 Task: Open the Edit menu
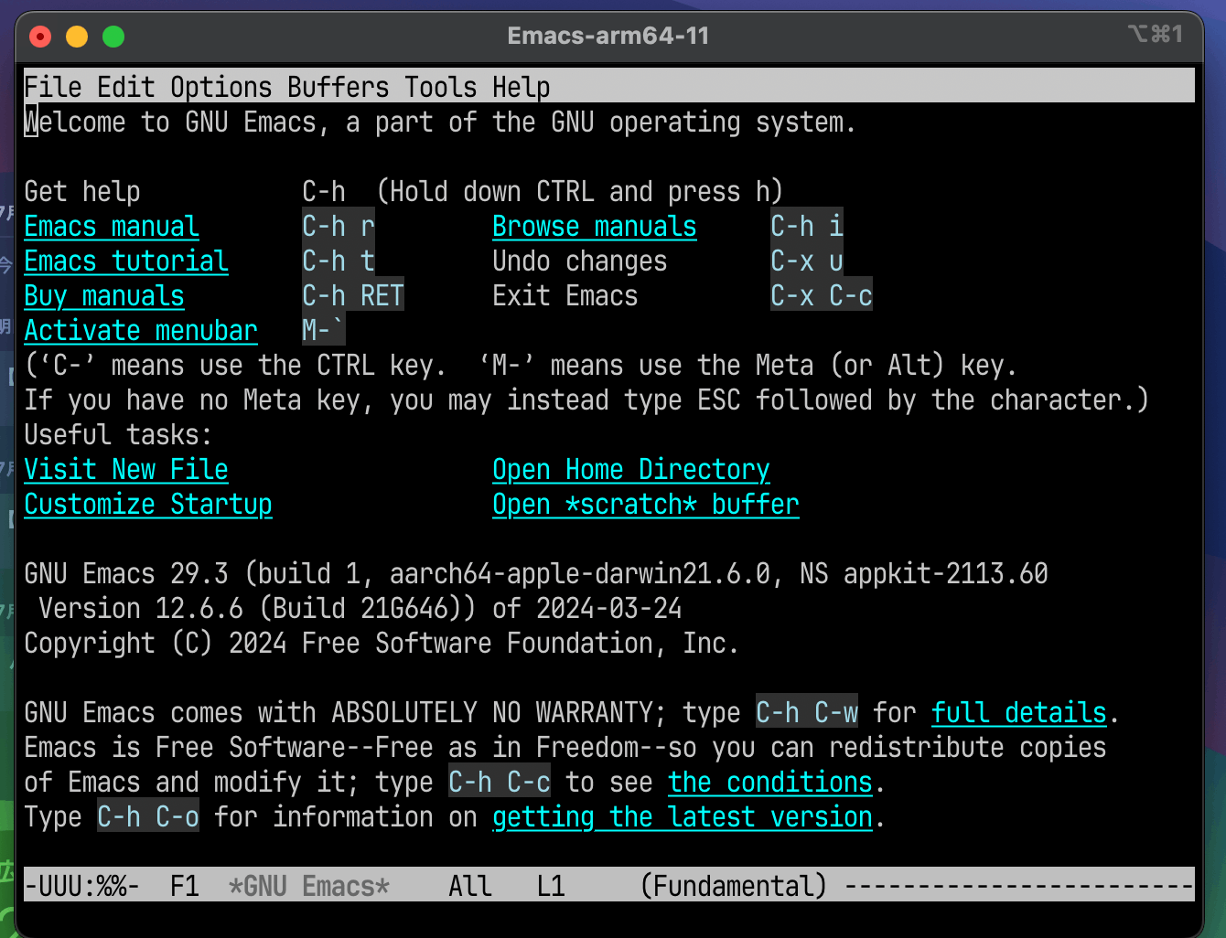point(126,87)
